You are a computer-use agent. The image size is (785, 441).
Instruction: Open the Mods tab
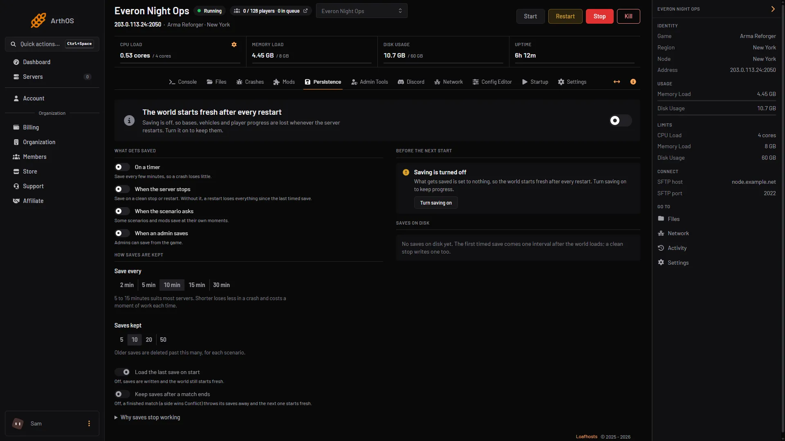pos(284,82)
